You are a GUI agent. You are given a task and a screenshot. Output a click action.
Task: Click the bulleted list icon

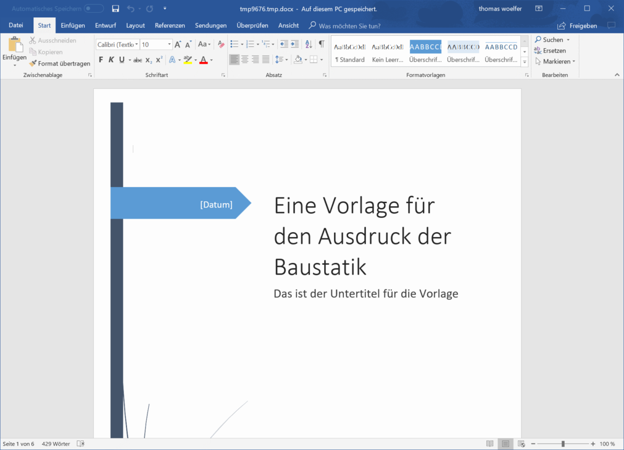pos(234,44)
